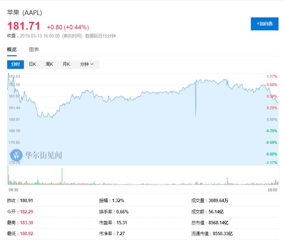Click the 179.85 price axis label
Image resolution: width=285 pixels, height=241 pixels.
[x=14, y=142]
